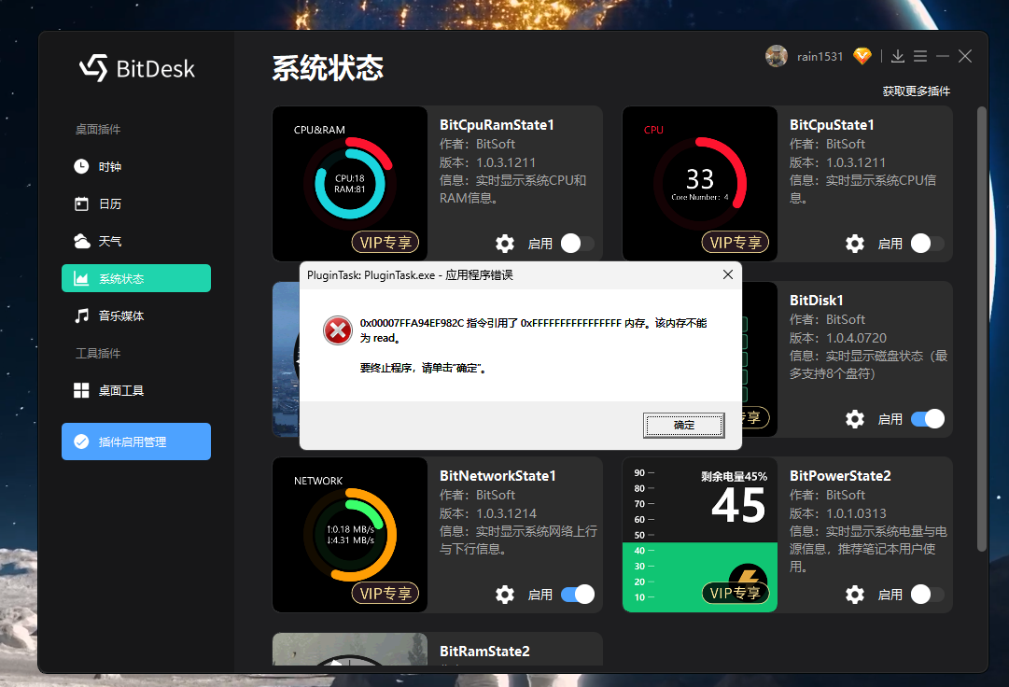This screenshot has width=1009, height=687.
Task: Click the rain1531 username
Action: [x=820, y=57]
